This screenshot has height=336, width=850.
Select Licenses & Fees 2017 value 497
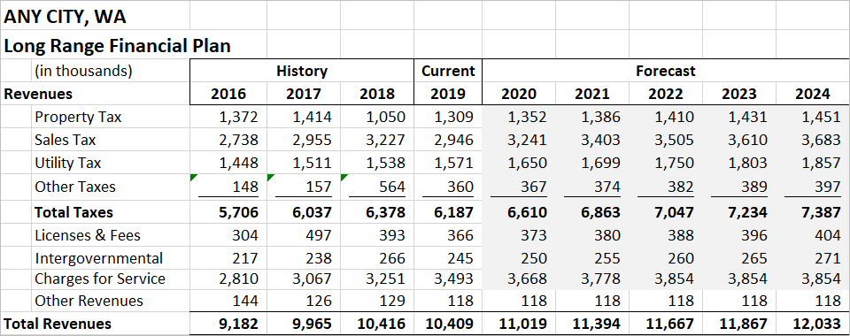point(318,235)
